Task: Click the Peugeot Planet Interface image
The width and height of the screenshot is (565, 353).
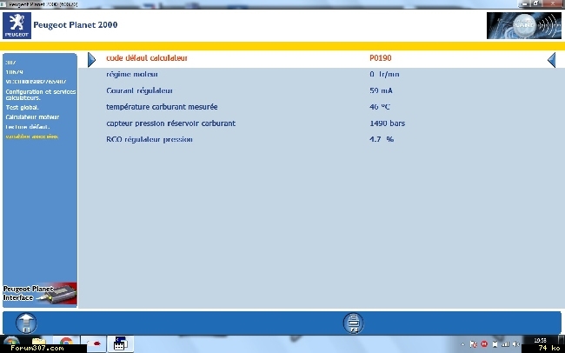Action: coord(40,294)
